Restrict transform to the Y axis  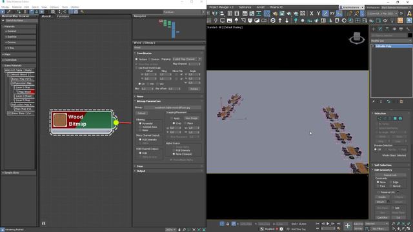(x=318, y=14)
